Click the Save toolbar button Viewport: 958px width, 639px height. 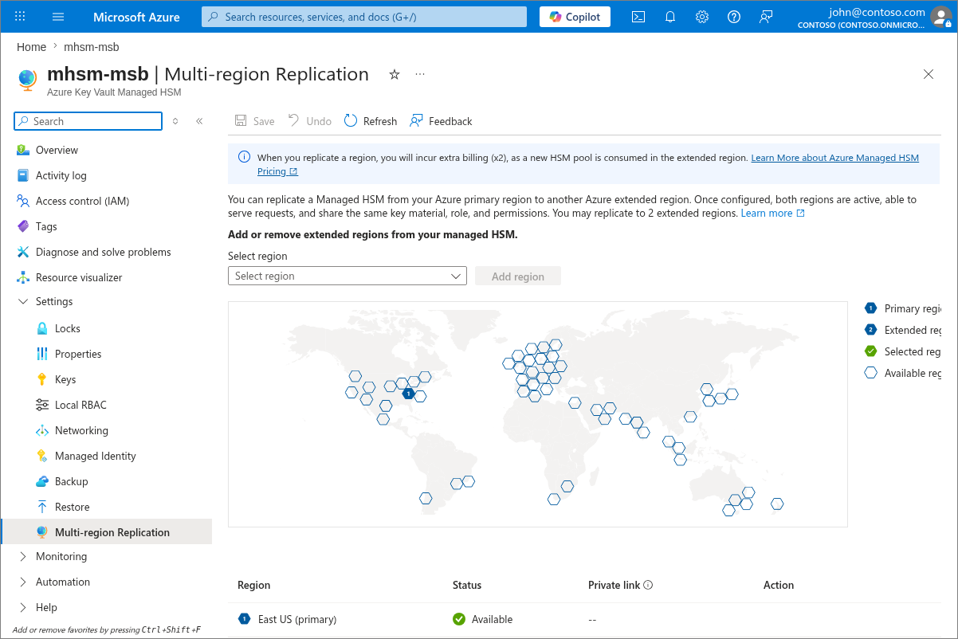pyautogui.click(x=254, y=121)
